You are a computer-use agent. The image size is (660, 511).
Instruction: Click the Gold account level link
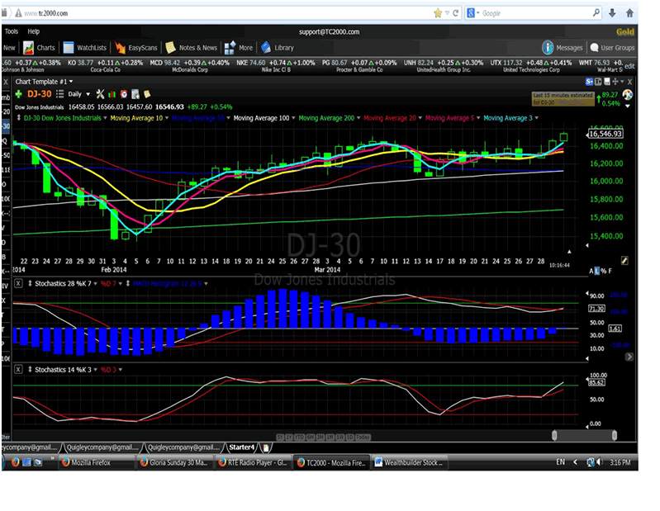point(624,31)
